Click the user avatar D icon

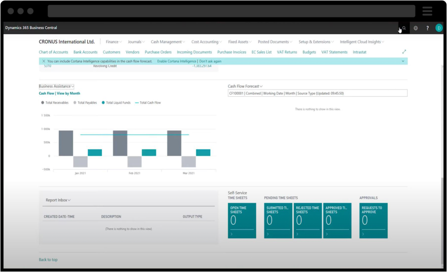coord(439,28)
